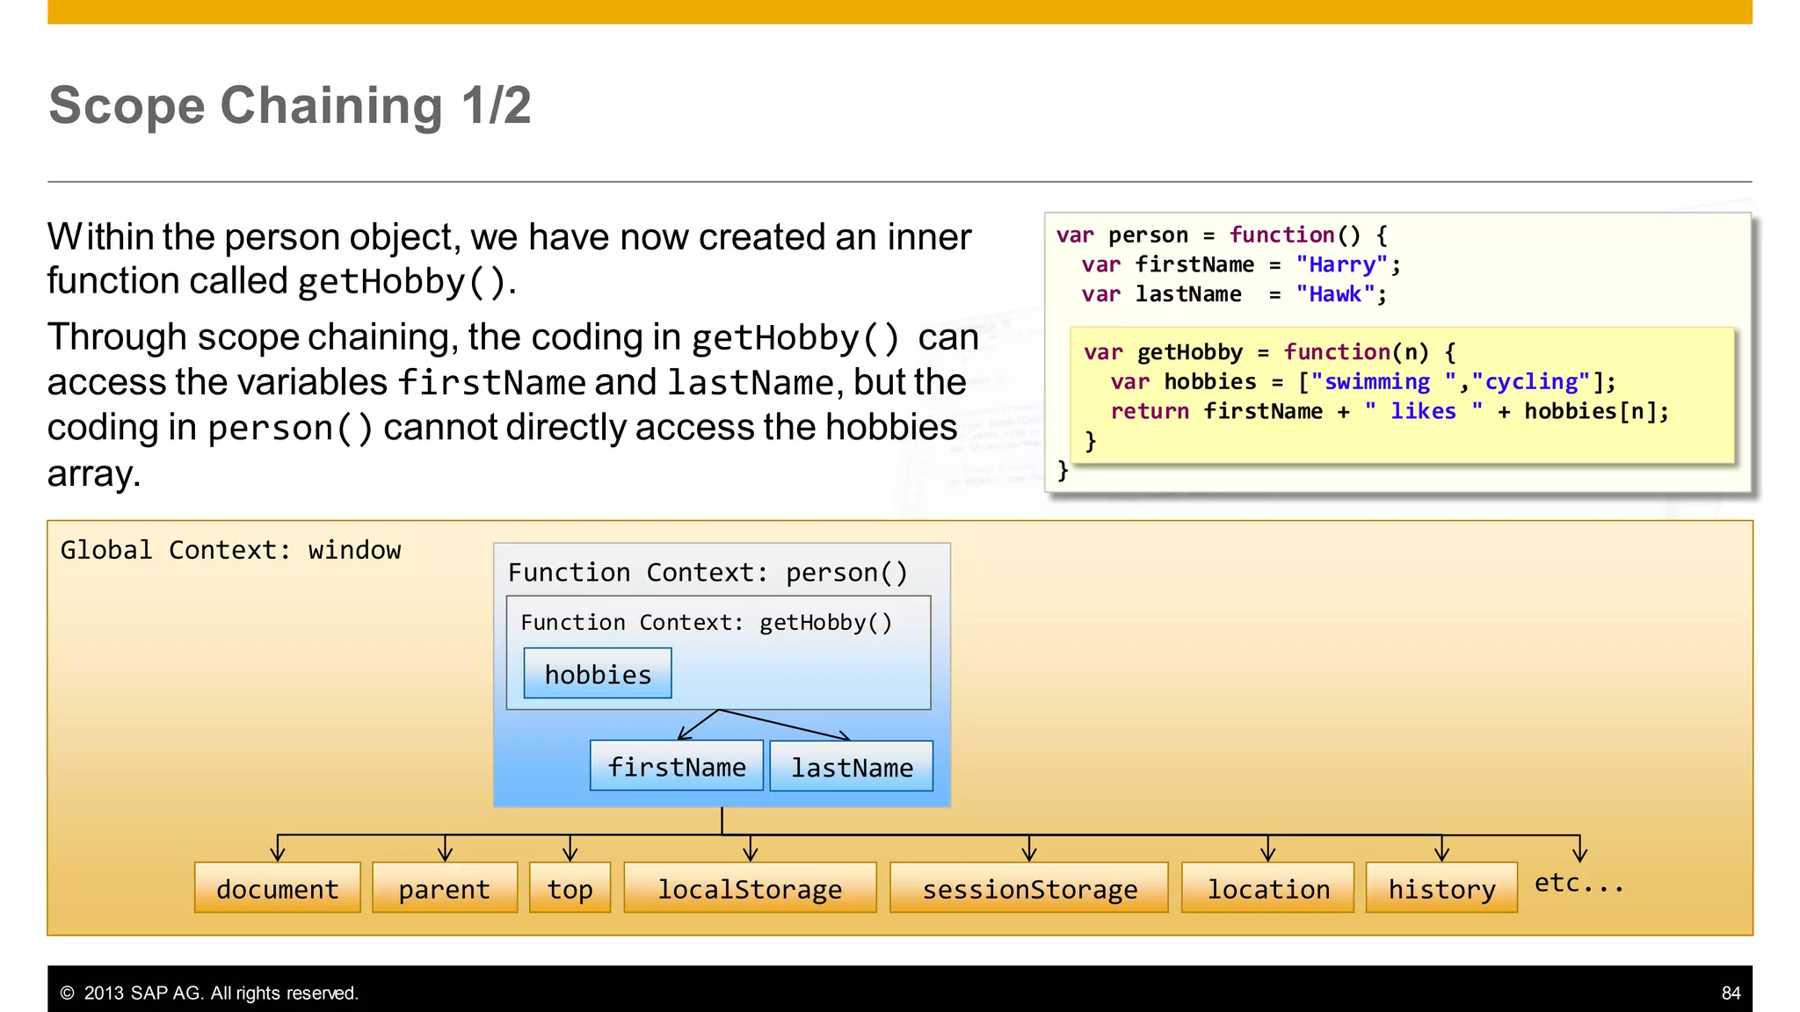Click the code line with "Harry"
This screenshot has width=1800, height=1012.
1241,264
